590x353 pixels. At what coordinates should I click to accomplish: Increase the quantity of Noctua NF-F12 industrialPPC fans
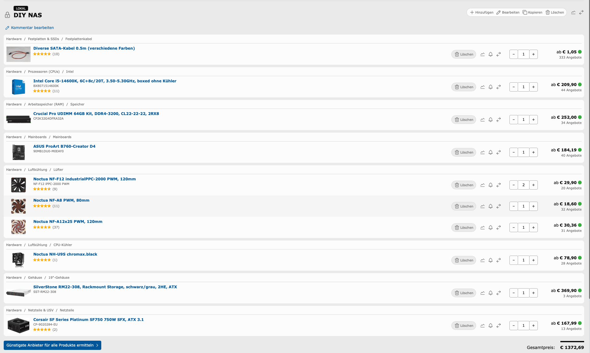click(x=534, y=185)
